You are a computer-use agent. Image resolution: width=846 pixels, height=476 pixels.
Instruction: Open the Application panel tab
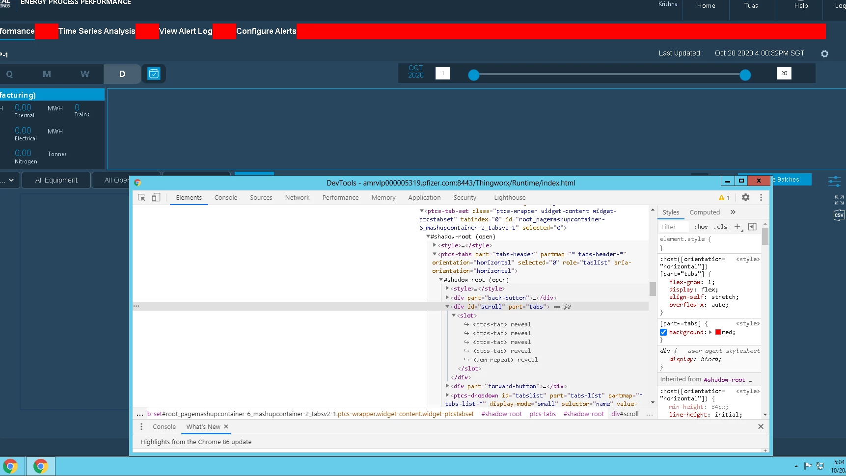(425, 197)
